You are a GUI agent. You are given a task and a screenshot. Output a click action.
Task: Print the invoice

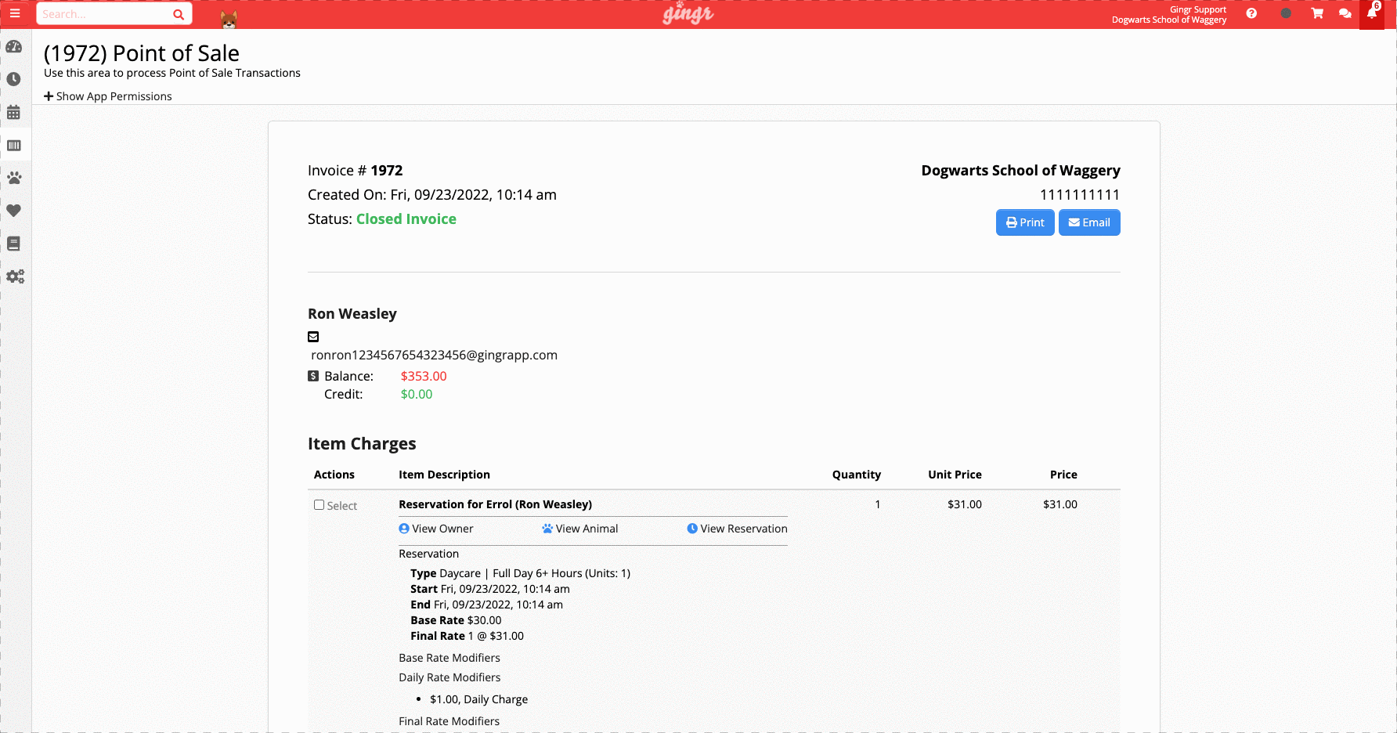pyautogui.click(x=1025, y=222)
